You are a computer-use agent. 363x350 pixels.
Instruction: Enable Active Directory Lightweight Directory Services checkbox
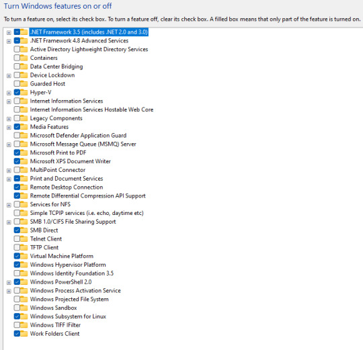(17, 49)
